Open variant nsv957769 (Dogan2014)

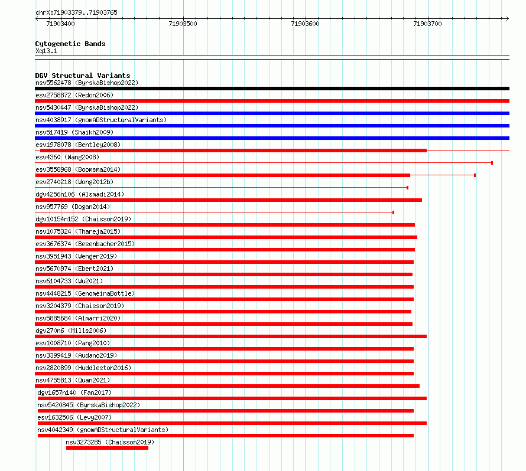click(x=73, y=207)
